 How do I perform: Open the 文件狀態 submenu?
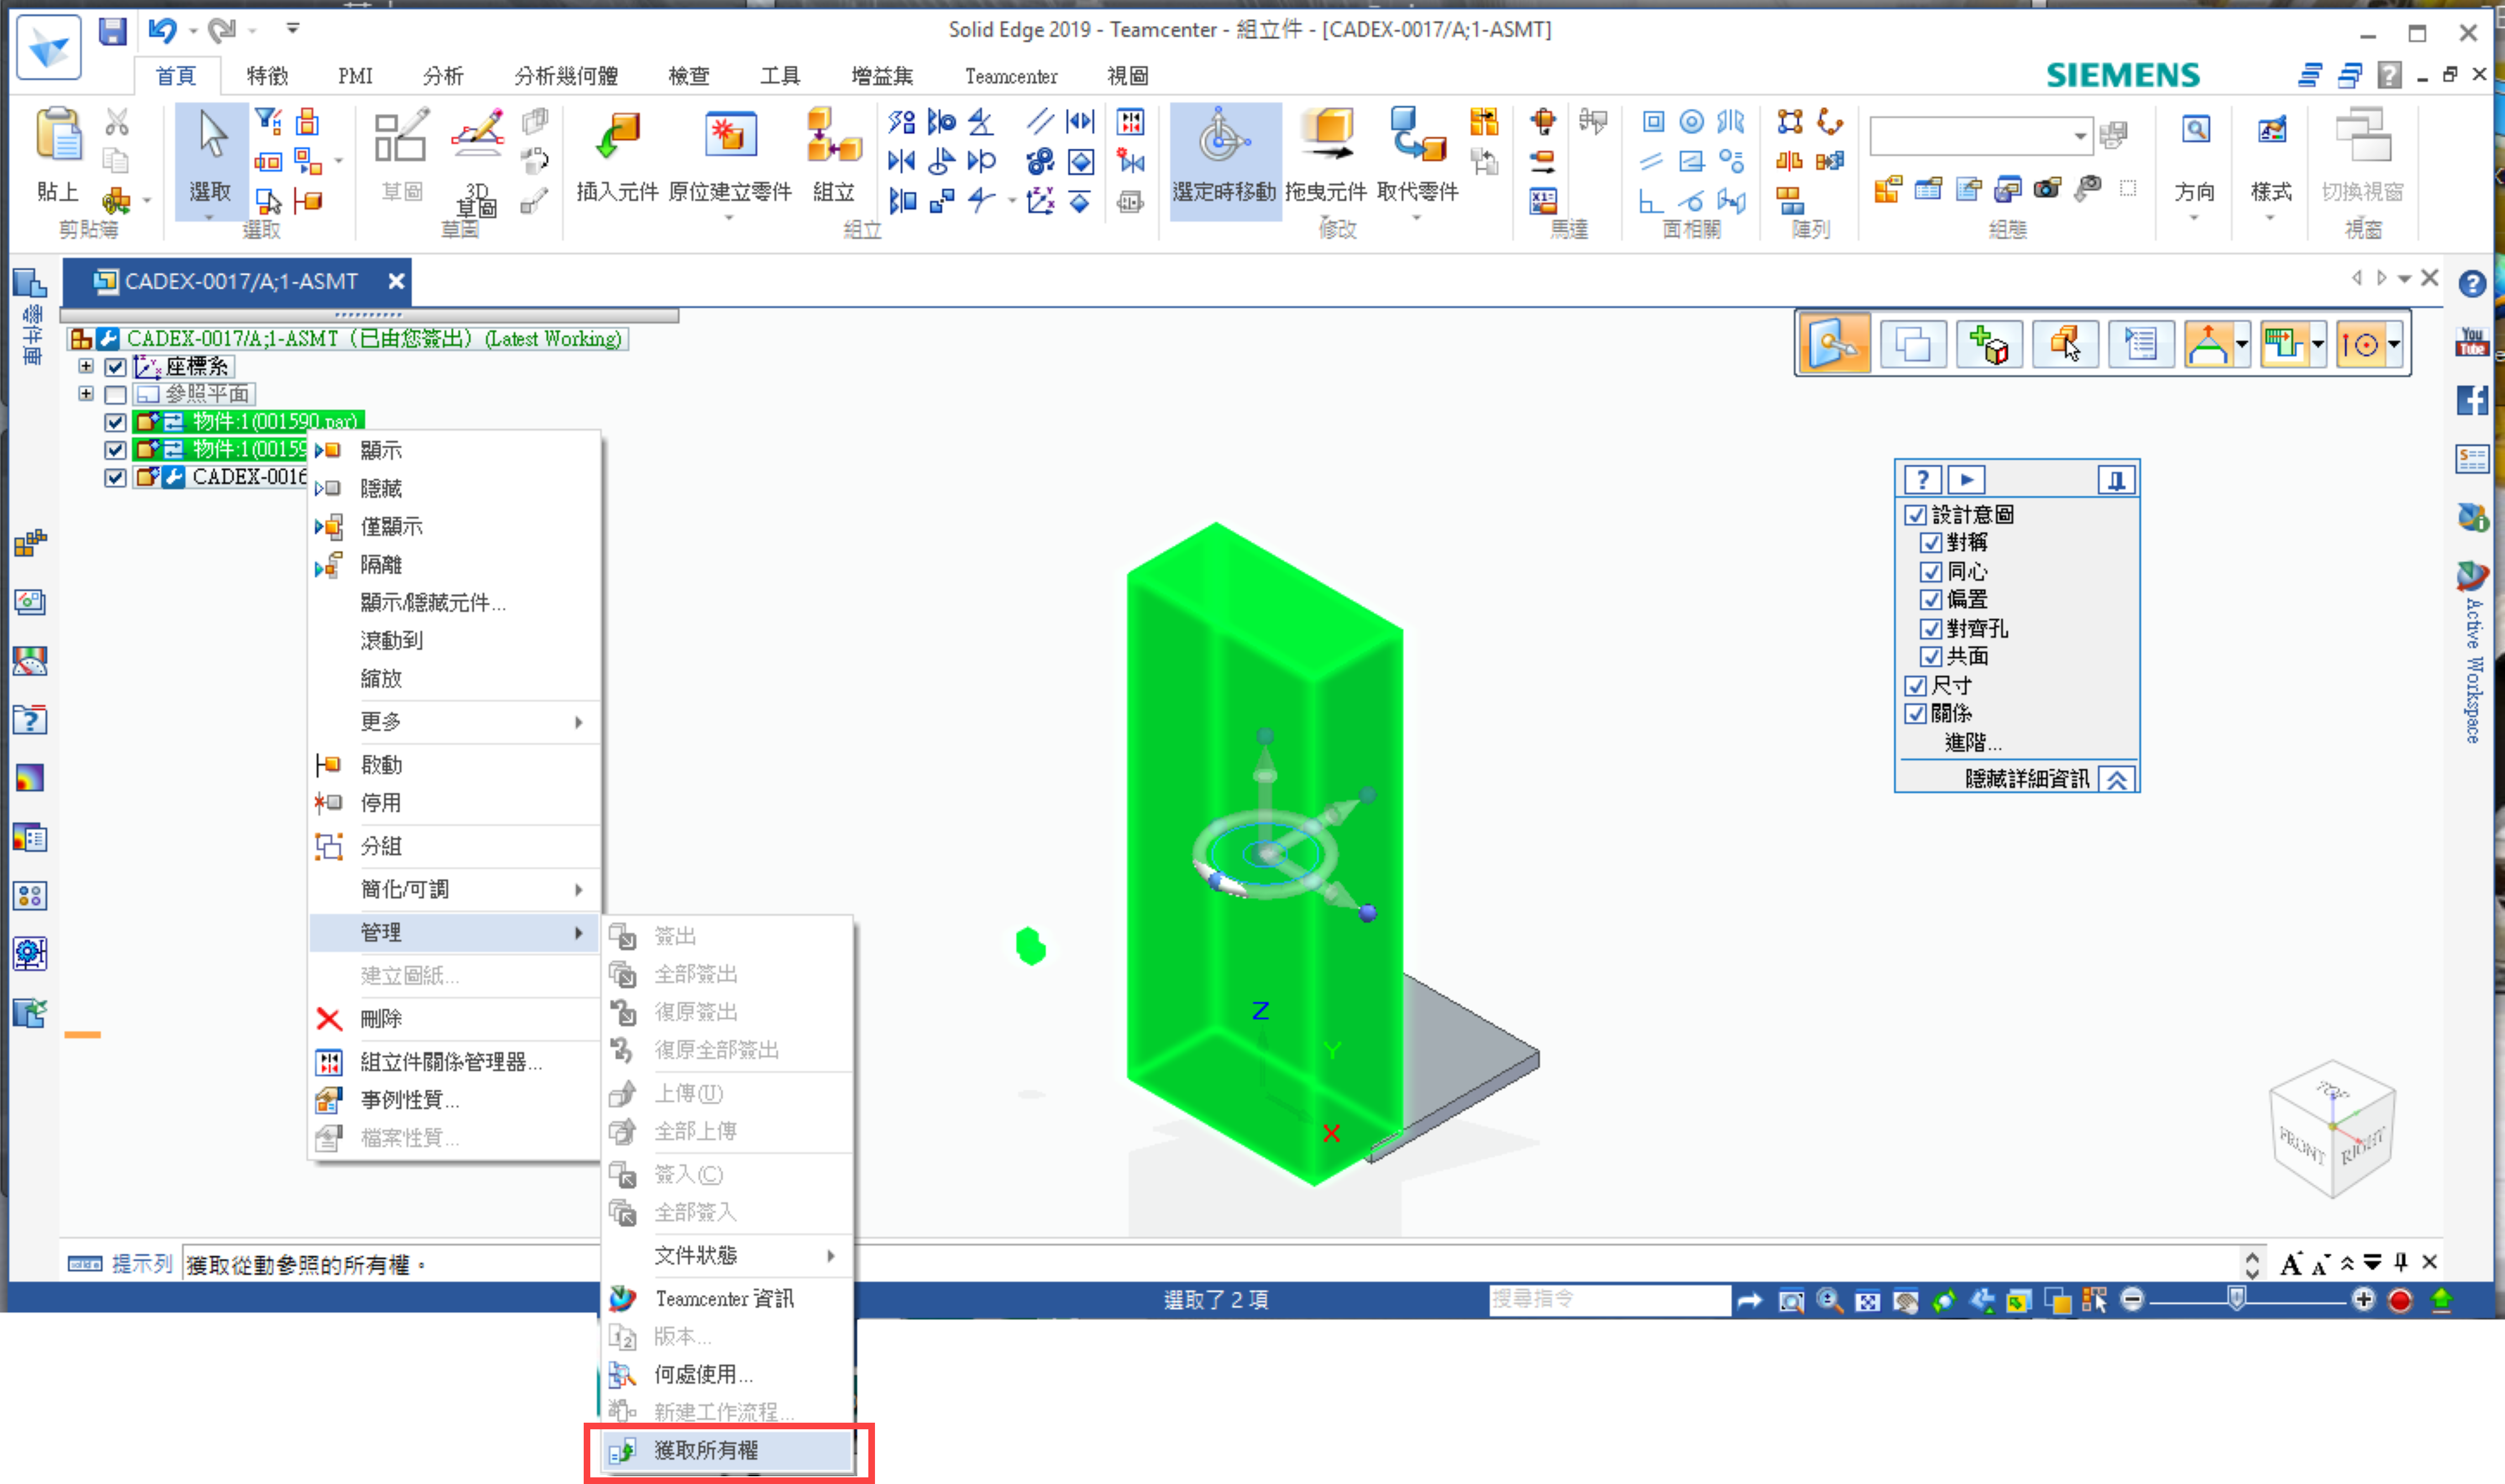pos(727,1256)
